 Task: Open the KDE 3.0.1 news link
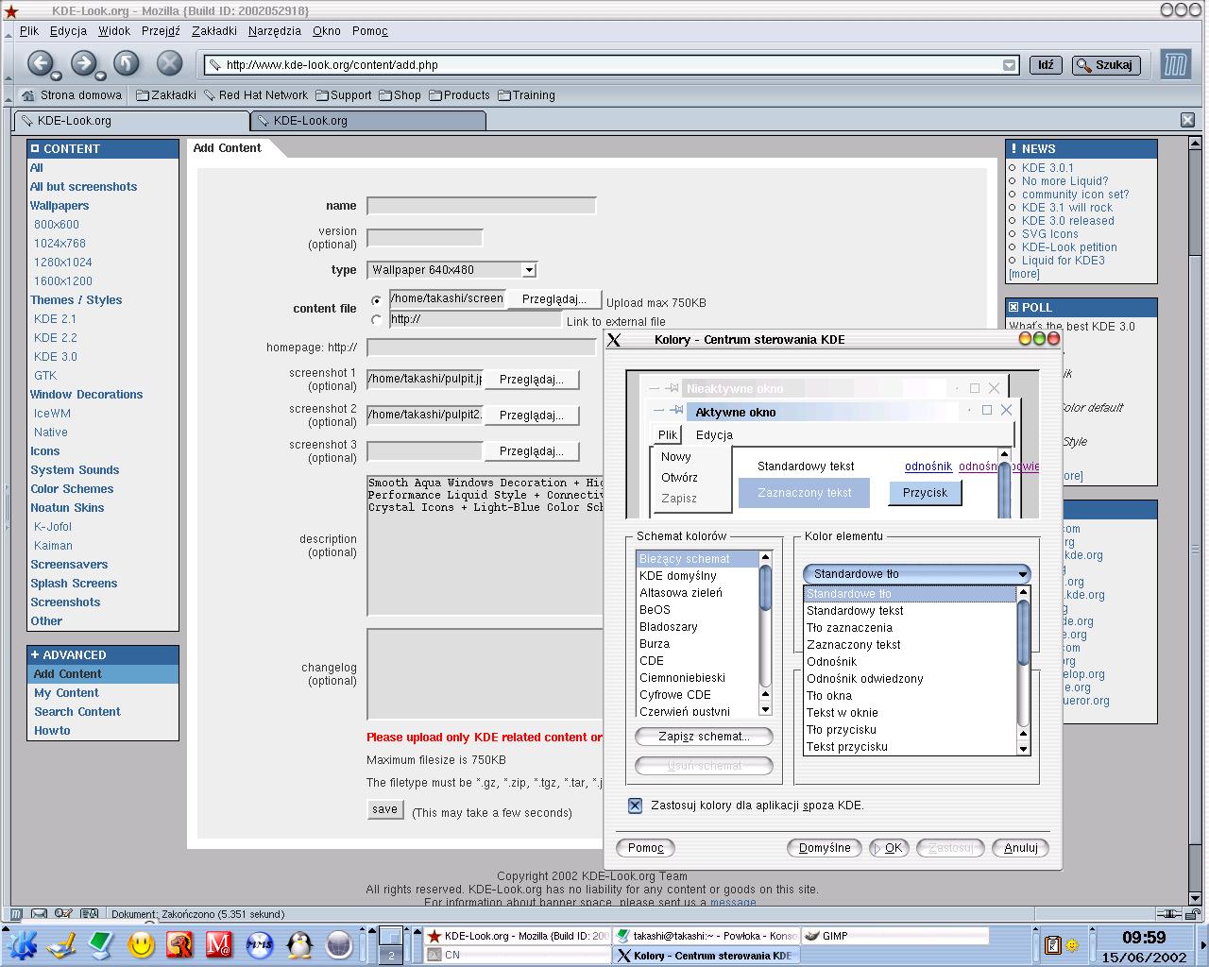[1047, 168]
